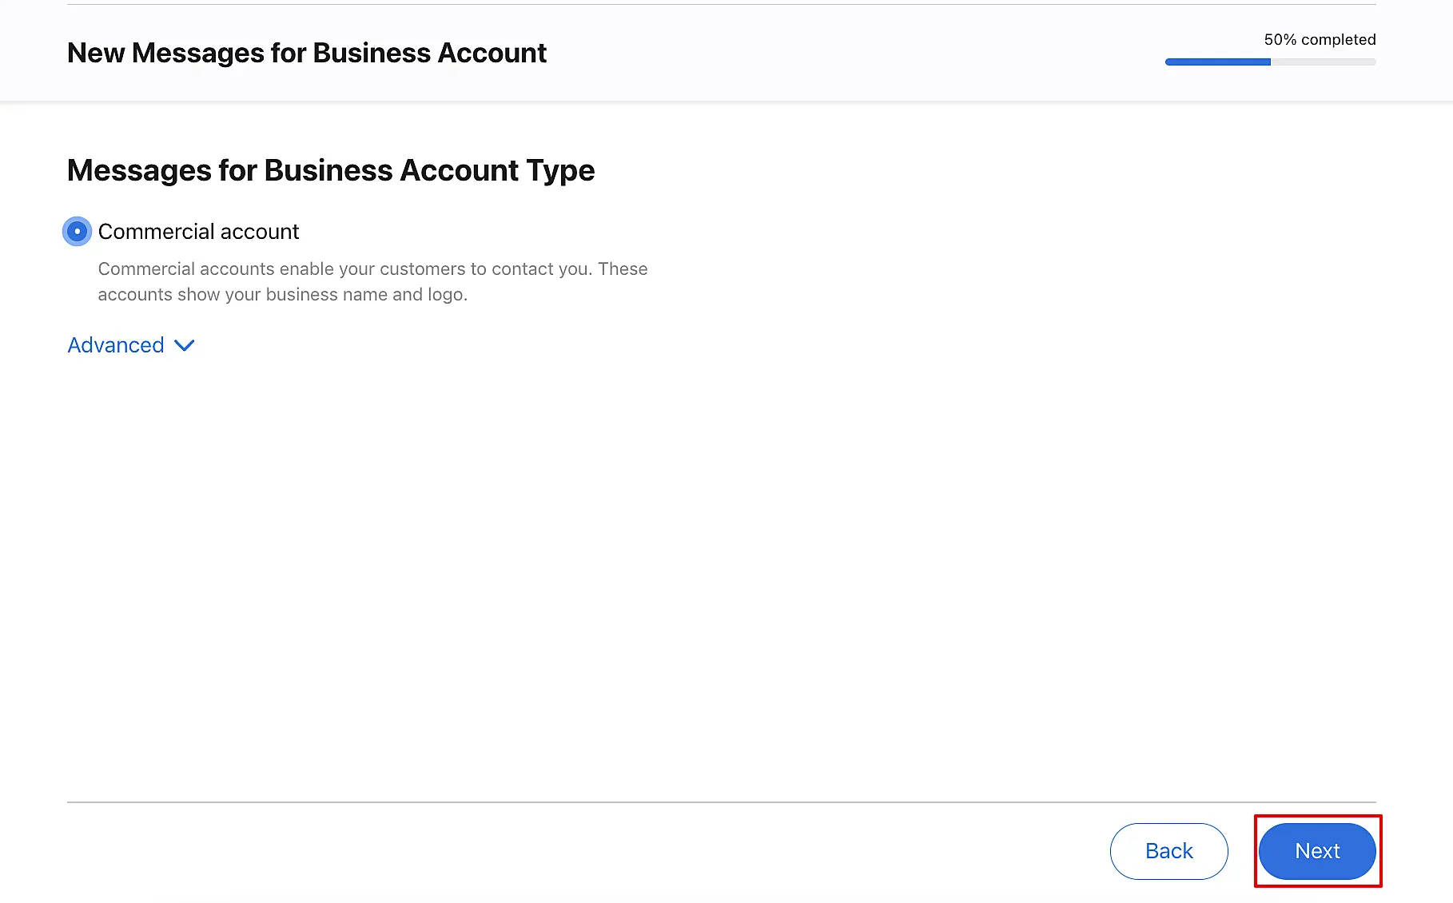
Task: Click the word Advanced
Action: [x=116, y=345]
